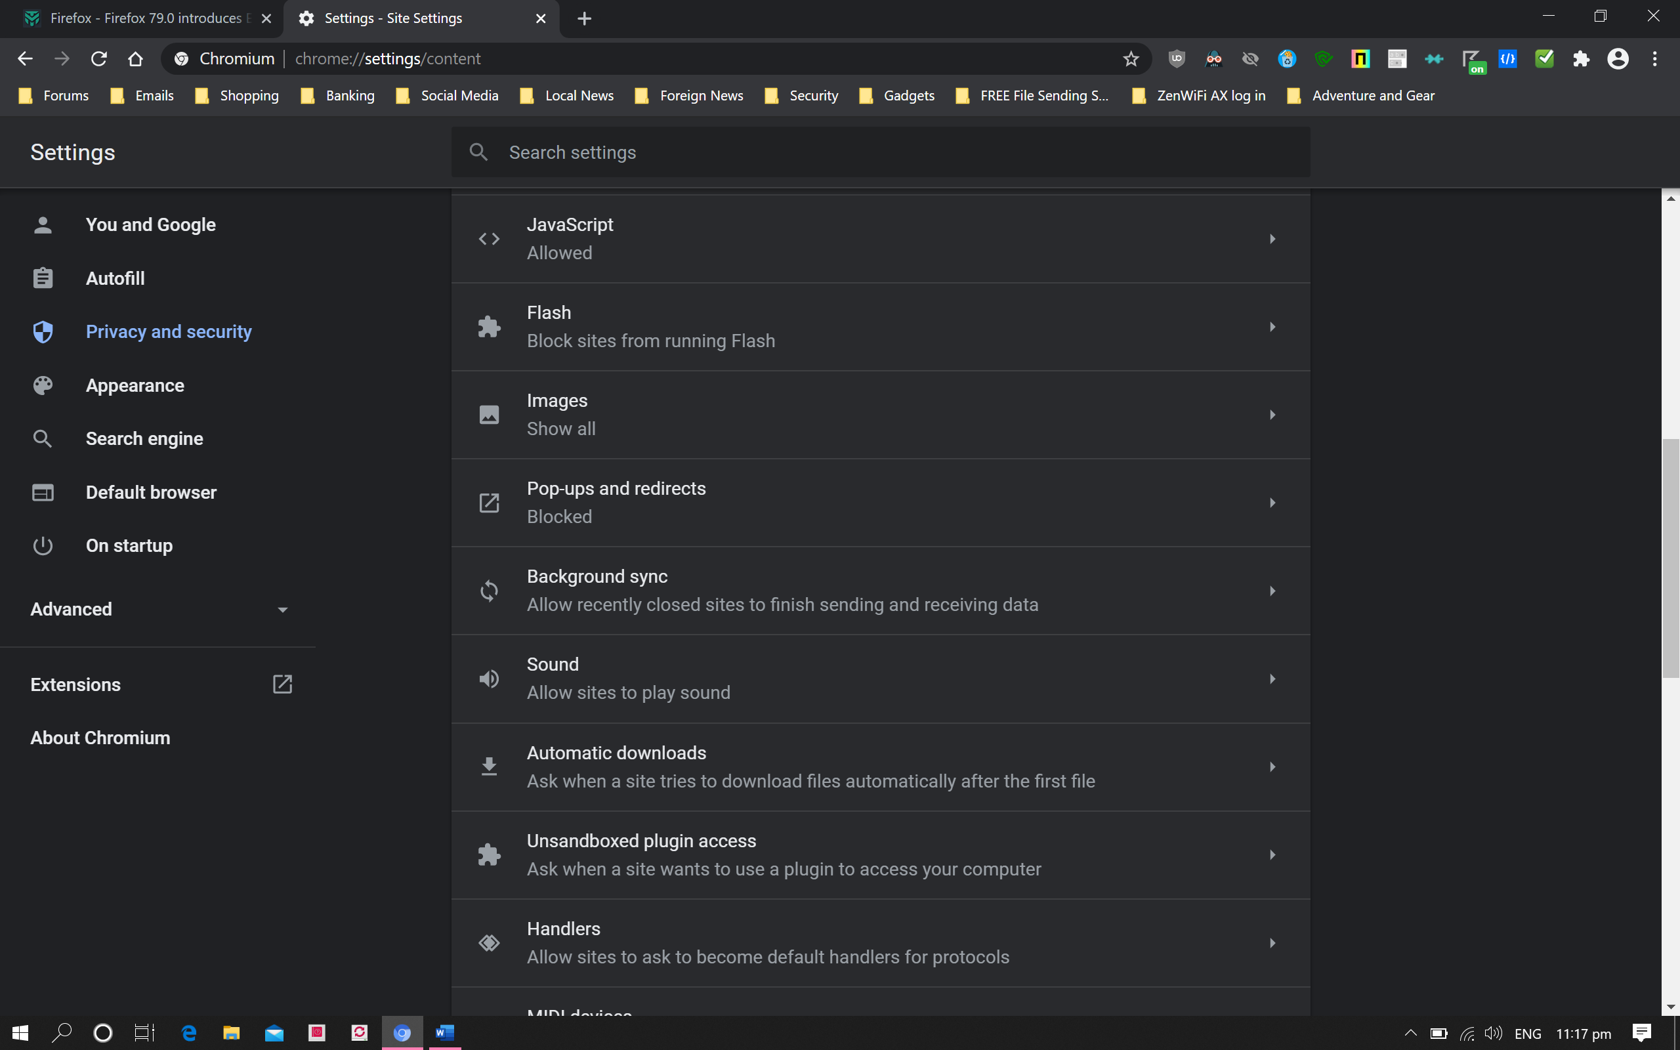The image size is (1680, 1050).
Task: Click the Extensions puzzle piece toolbar icon
Action: click(1581, 59)
